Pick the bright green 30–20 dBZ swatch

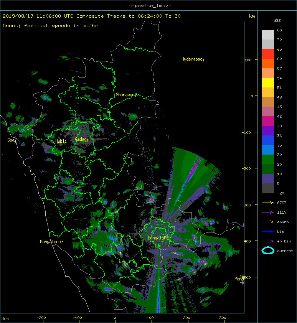tap(268, 159)
